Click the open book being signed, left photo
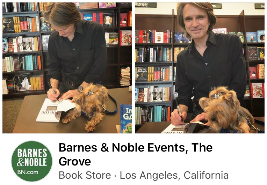 click(55, 110)
